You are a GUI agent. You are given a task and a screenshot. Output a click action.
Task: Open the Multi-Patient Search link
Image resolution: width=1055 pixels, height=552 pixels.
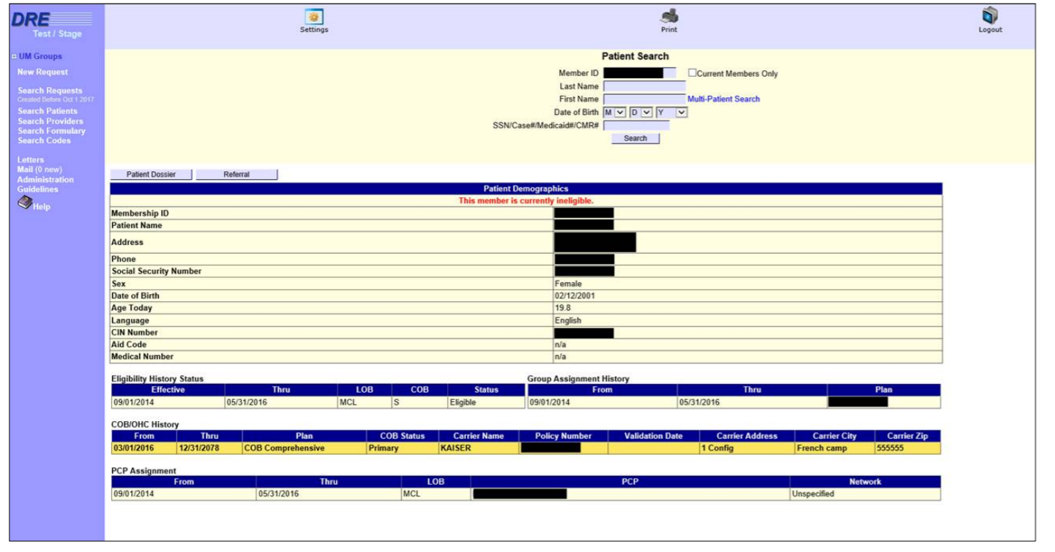pos(723,99)
